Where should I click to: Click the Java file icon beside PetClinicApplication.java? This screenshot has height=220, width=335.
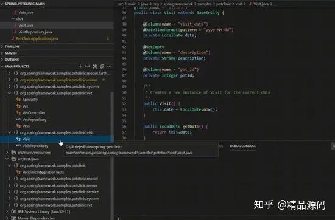coord(13,38)
